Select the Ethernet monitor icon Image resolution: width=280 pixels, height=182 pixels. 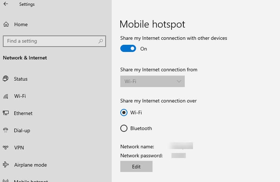(6, 113)
